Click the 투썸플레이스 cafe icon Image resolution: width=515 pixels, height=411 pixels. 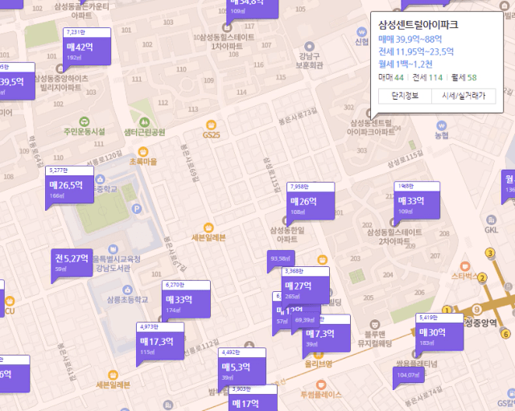(321, 384)
